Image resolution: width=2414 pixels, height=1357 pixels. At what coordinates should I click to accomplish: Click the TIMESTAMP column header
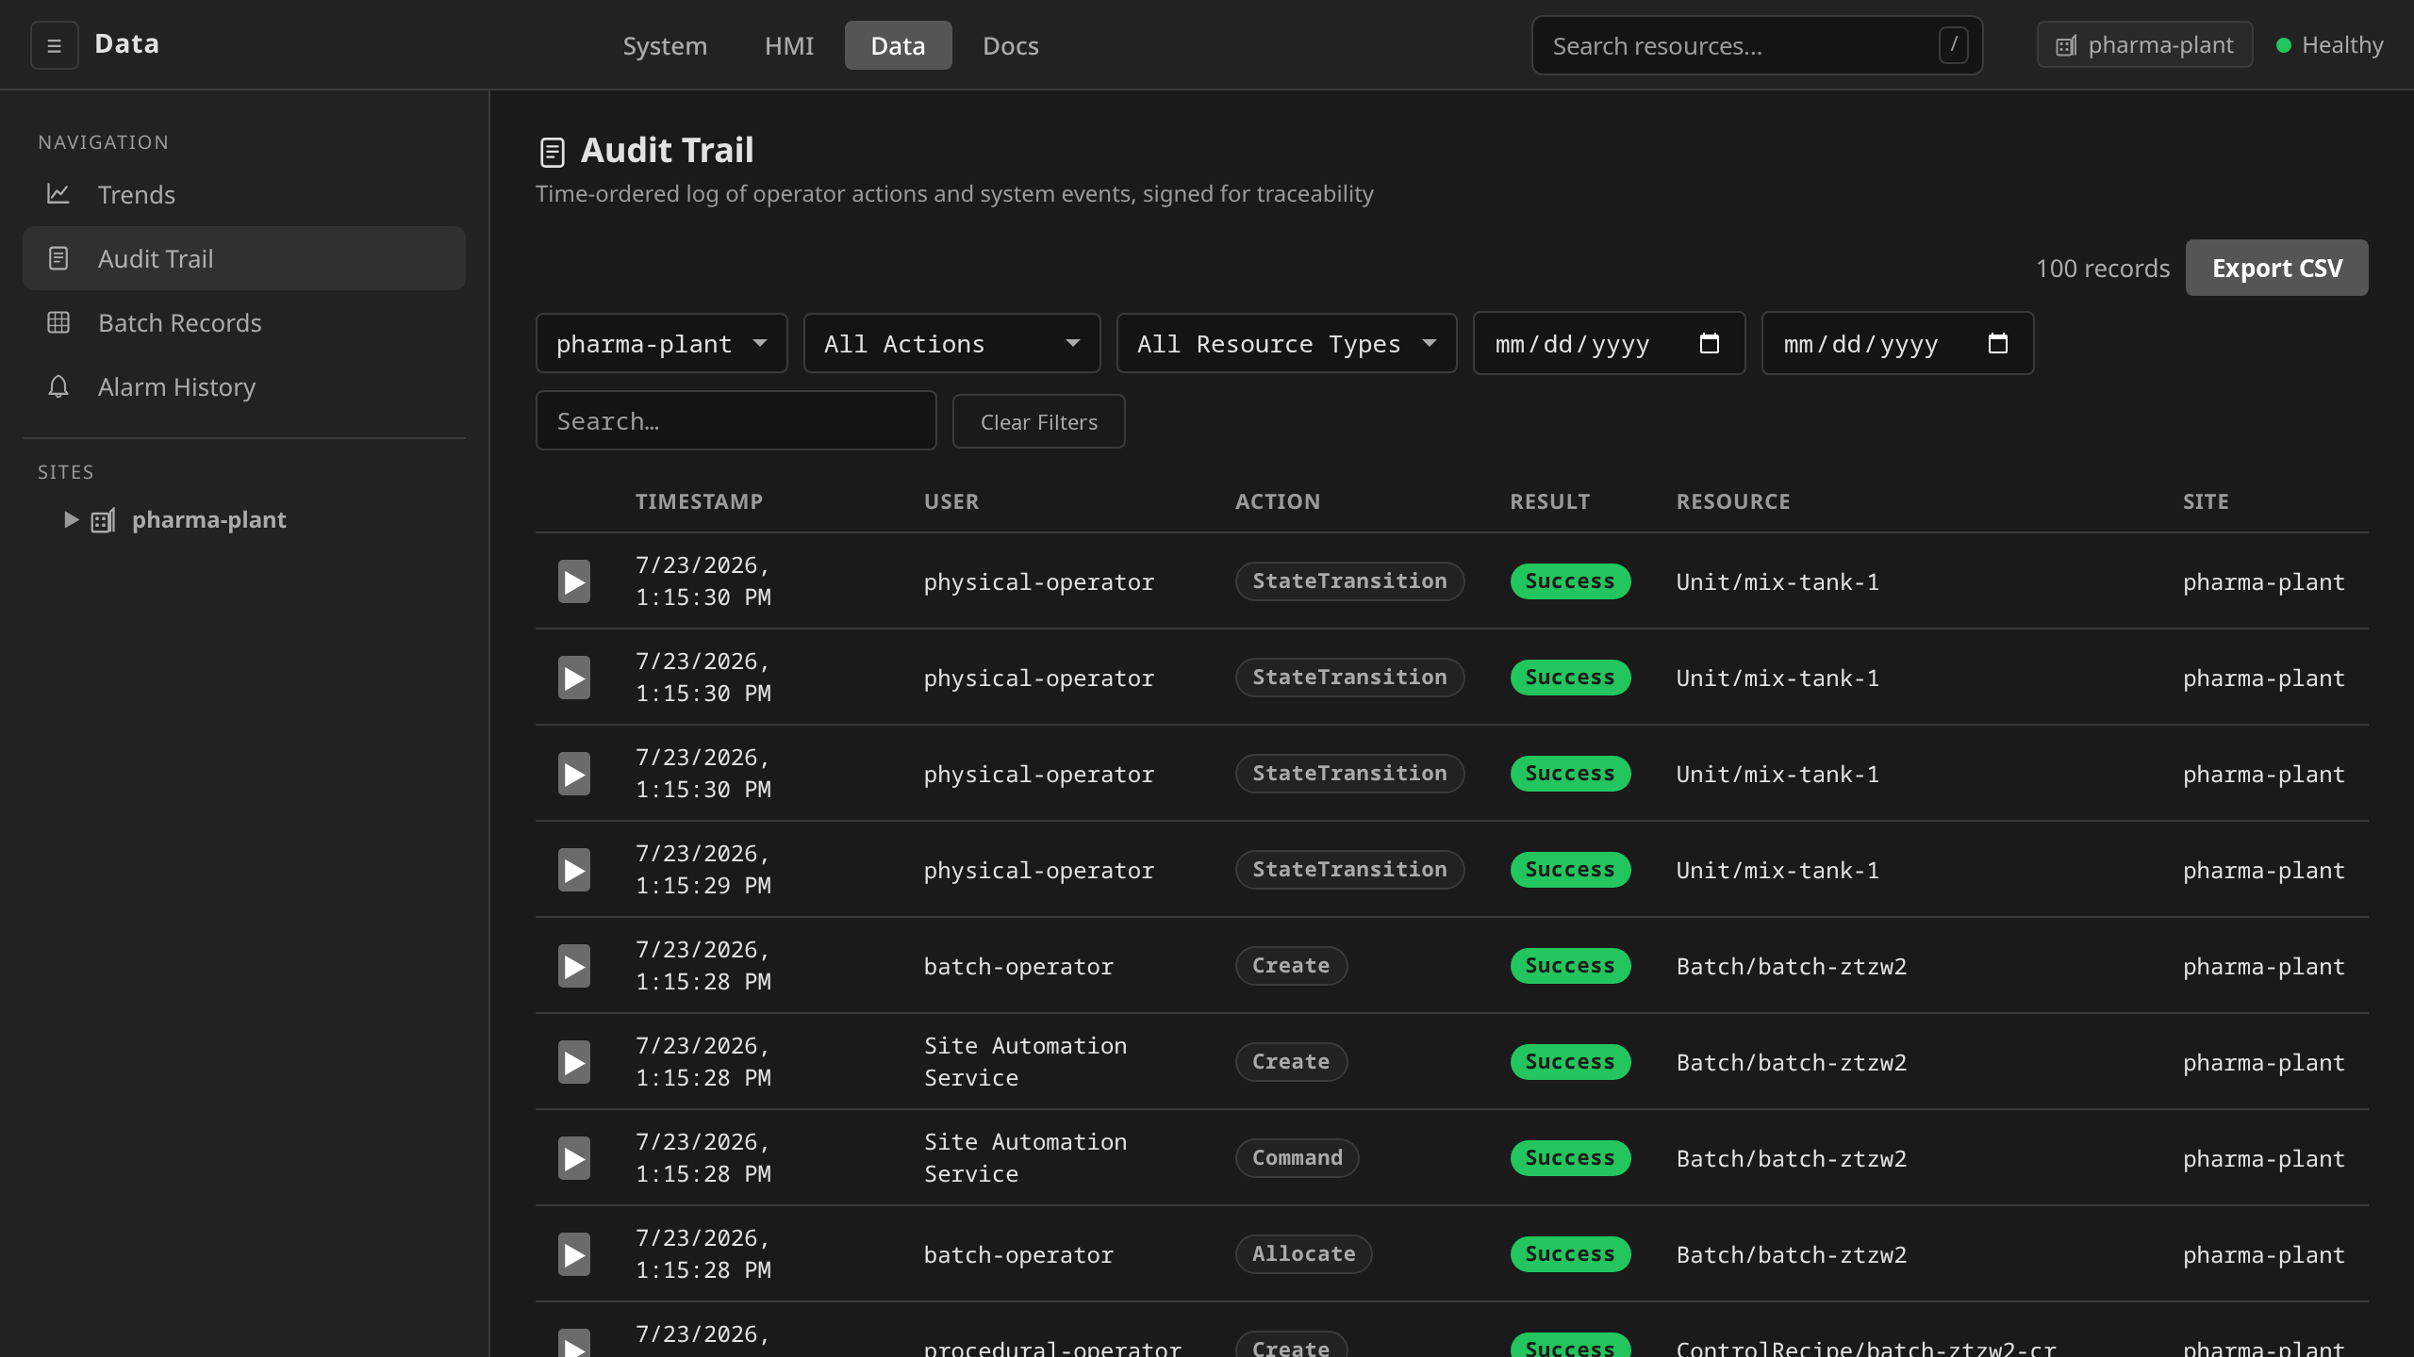click(700, 501)
